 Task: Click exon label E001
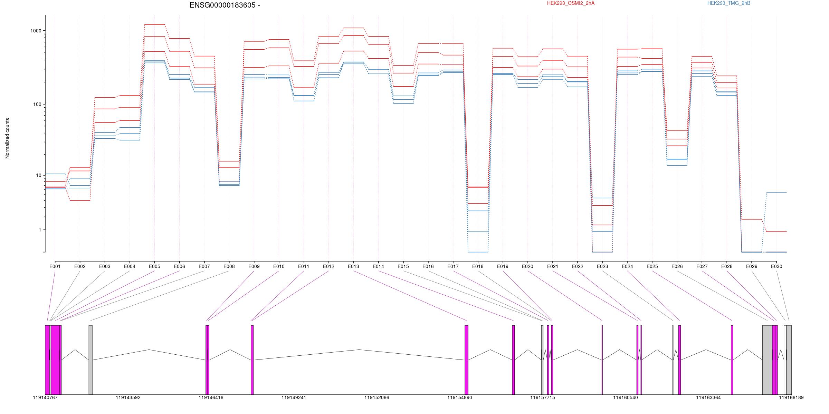tap(55, 266)
